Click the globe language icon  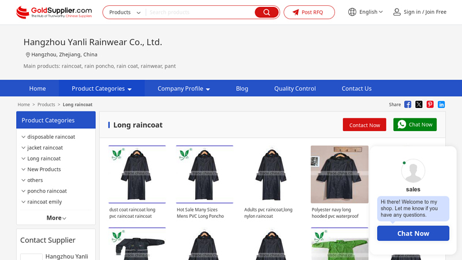point(352,12)
